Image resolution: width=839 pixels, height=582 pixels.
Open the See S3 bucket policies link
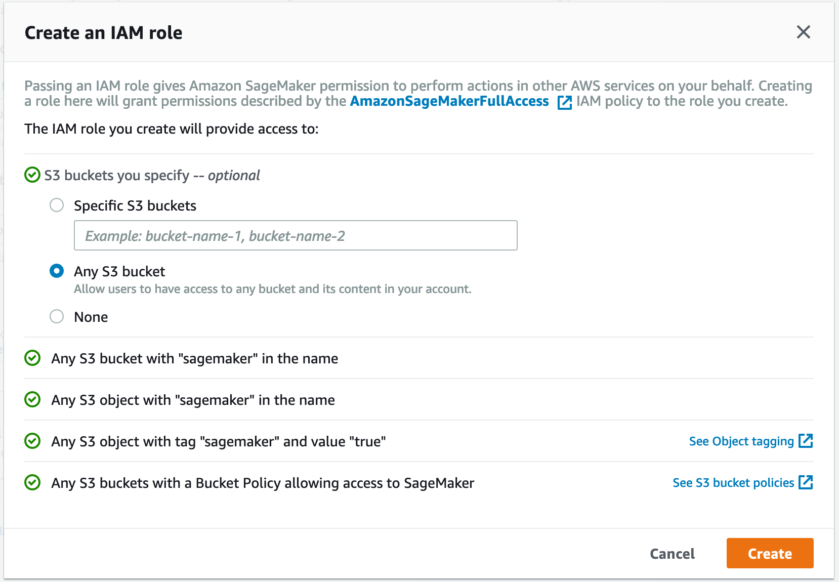coord(733,483)
